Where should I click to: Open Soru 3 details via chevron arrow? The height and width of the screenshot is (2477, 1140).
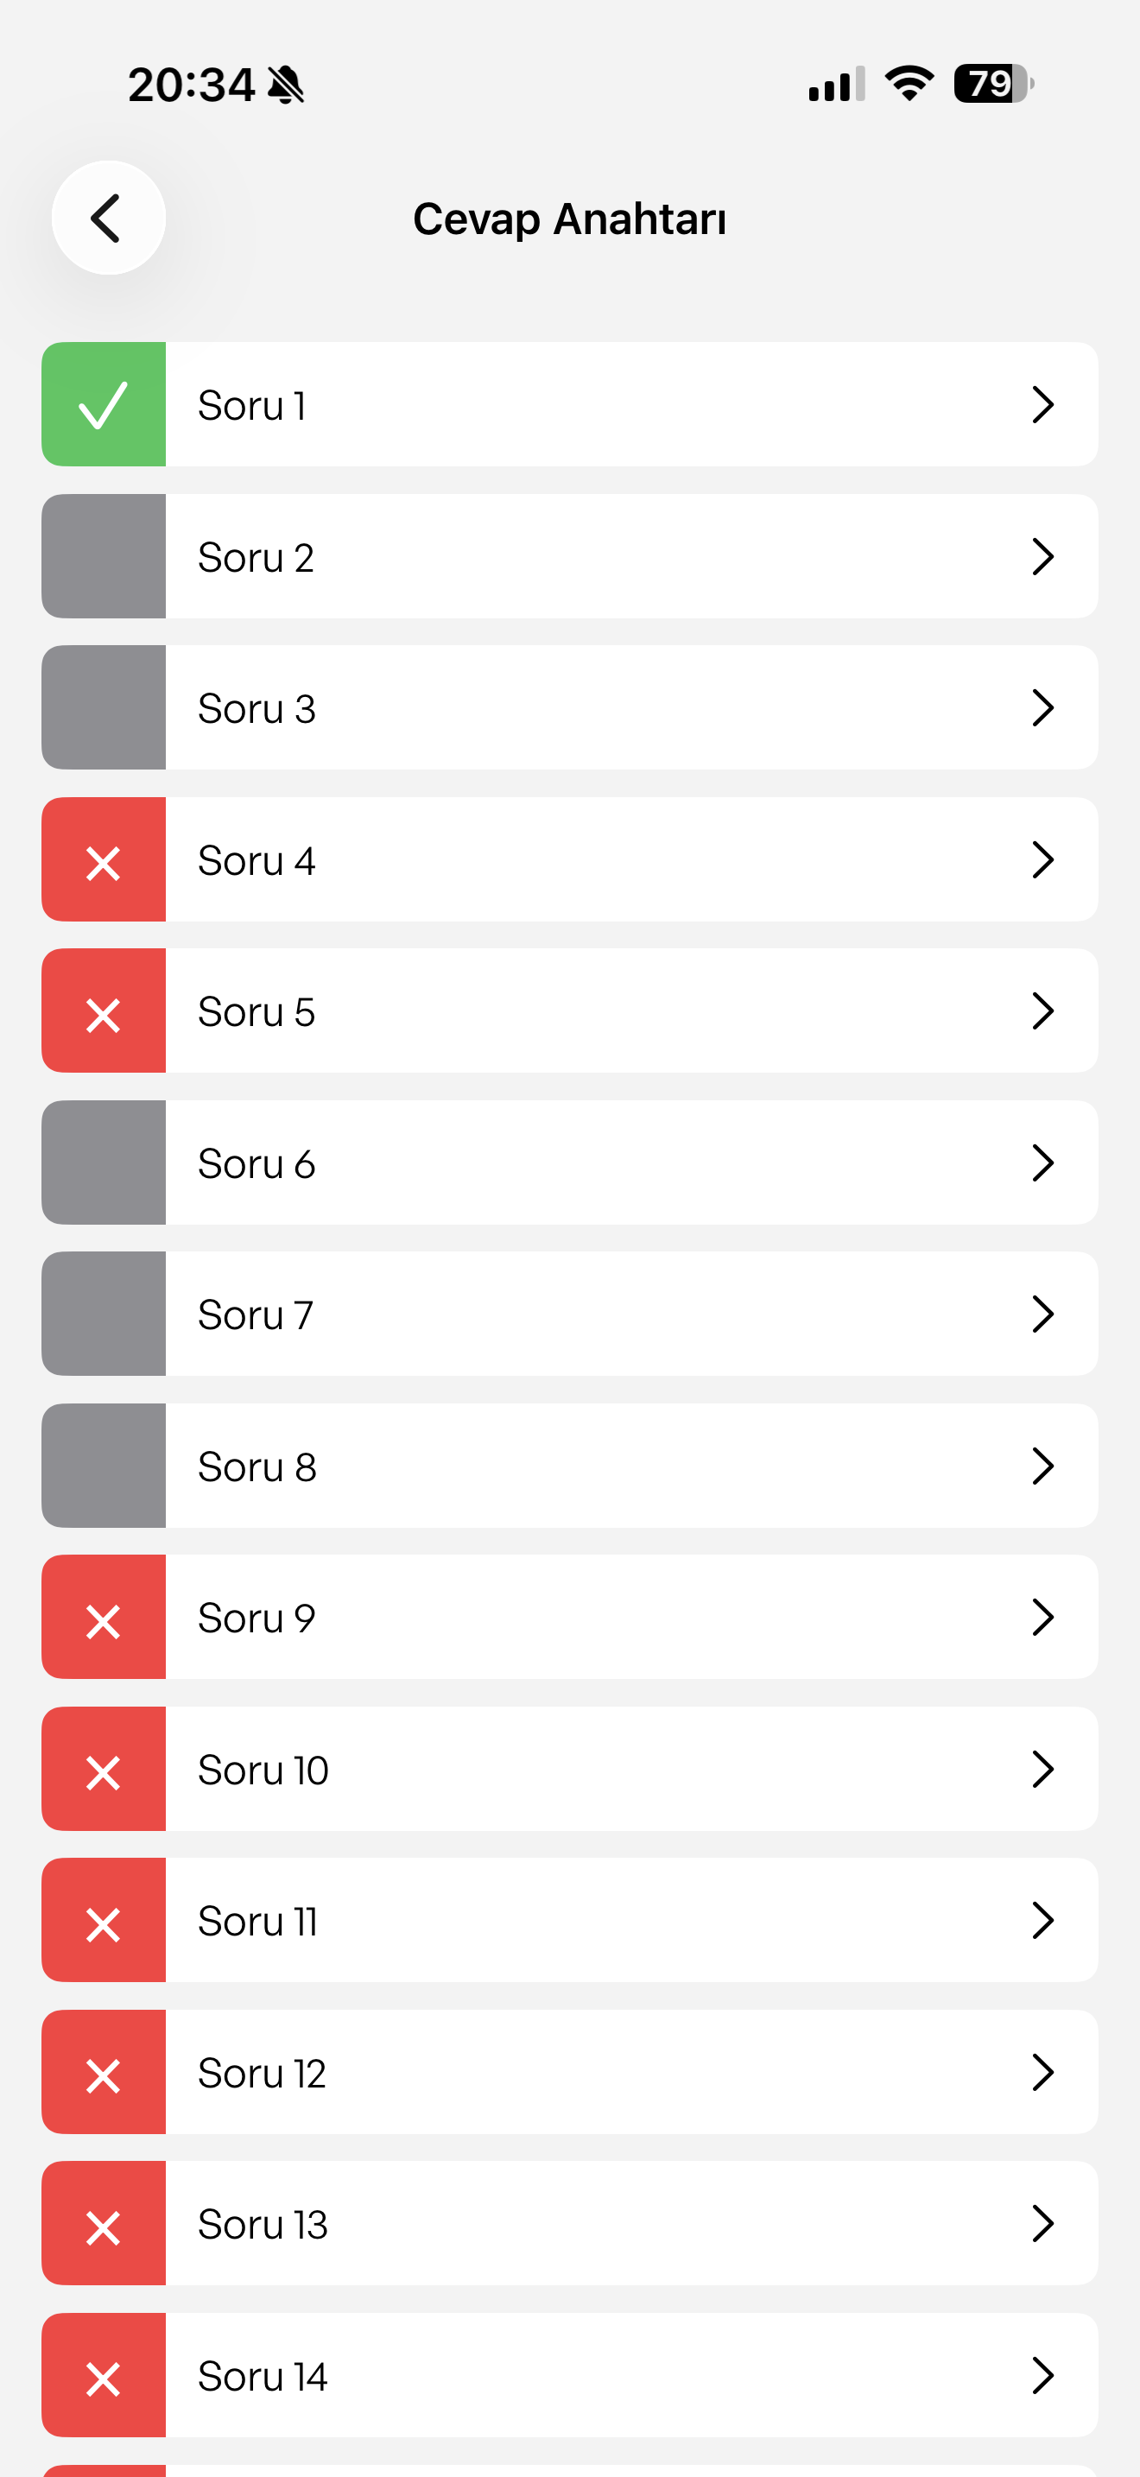click(x=1043, y=709)
